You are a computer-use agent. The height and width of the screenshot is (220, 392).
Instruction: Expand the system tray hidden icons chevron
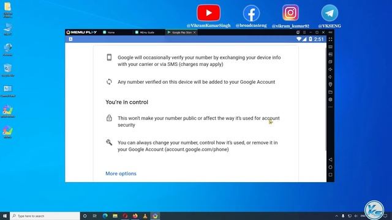[336, 216]
